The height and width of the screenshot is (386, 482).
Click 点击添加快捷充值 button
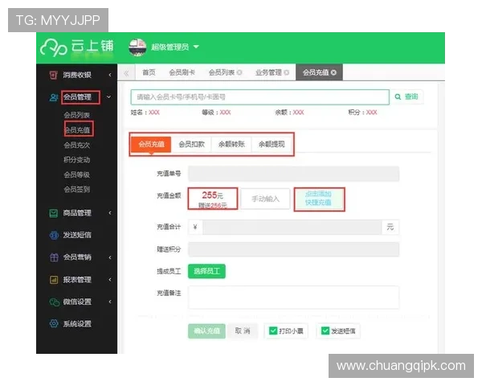pyautogui.click(x=319, y=199)
